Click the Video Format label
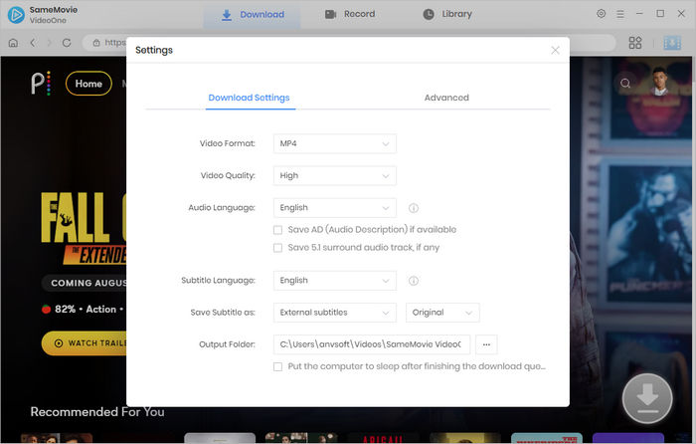The height and width of the screenshot is (444, 696). pos(228,143)
